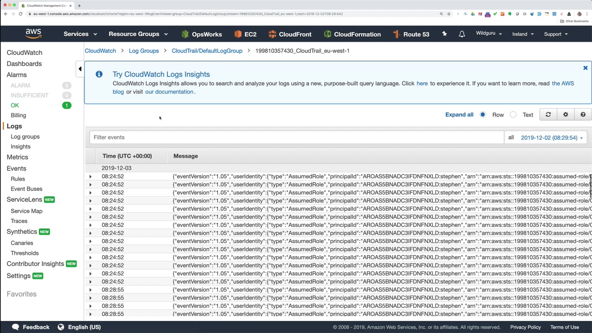Go back with the browser back arrow
Viewport: 592px width, 333px height.
coord(6,14)
